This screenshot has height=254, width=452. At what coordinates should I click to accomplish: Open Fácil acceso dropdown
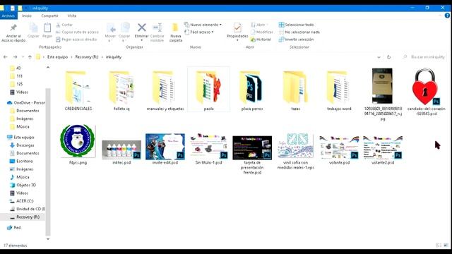click(x=199, y=32)
